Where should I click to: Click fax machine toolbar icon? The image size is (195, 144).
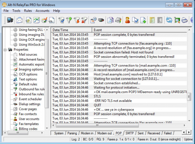[184, 20]
